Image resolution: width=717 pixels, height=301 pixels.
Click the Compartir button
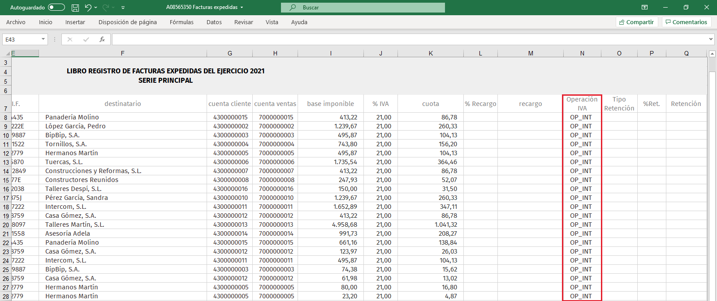click(x=637, y=22)
